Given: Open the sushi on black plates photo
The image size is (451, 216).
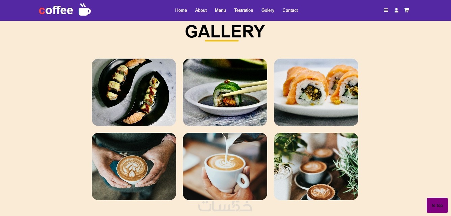Looking at the screenshot, I should click(134, 92).
